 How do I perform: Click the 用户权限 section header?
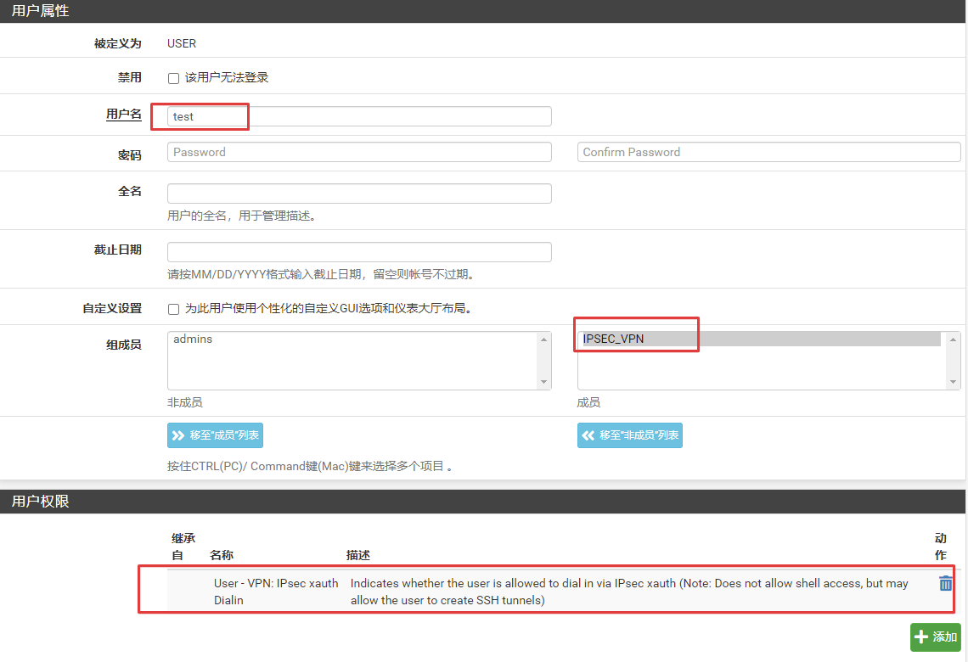pyautogui.click(x=41, y=502)
